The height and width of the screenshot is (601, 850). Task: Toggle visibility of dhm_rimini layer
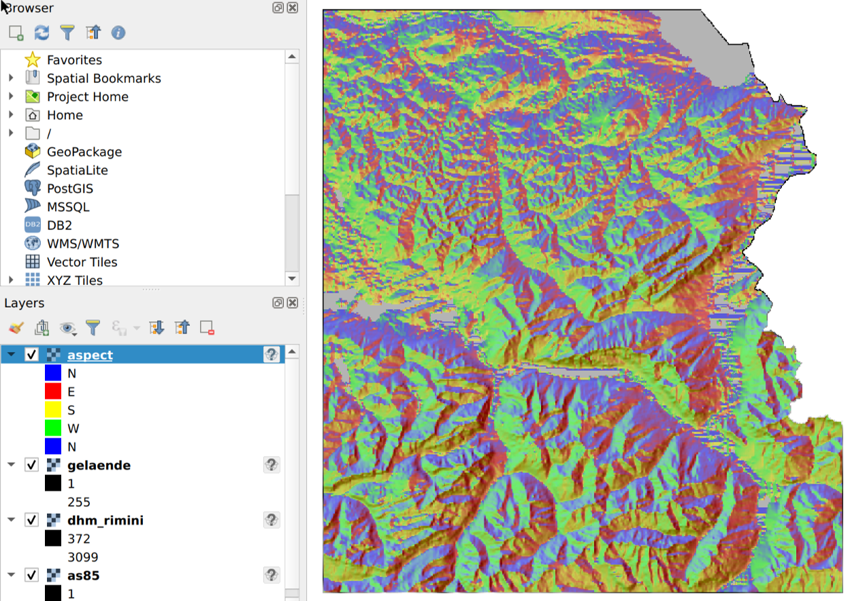(x=31, y=520)
